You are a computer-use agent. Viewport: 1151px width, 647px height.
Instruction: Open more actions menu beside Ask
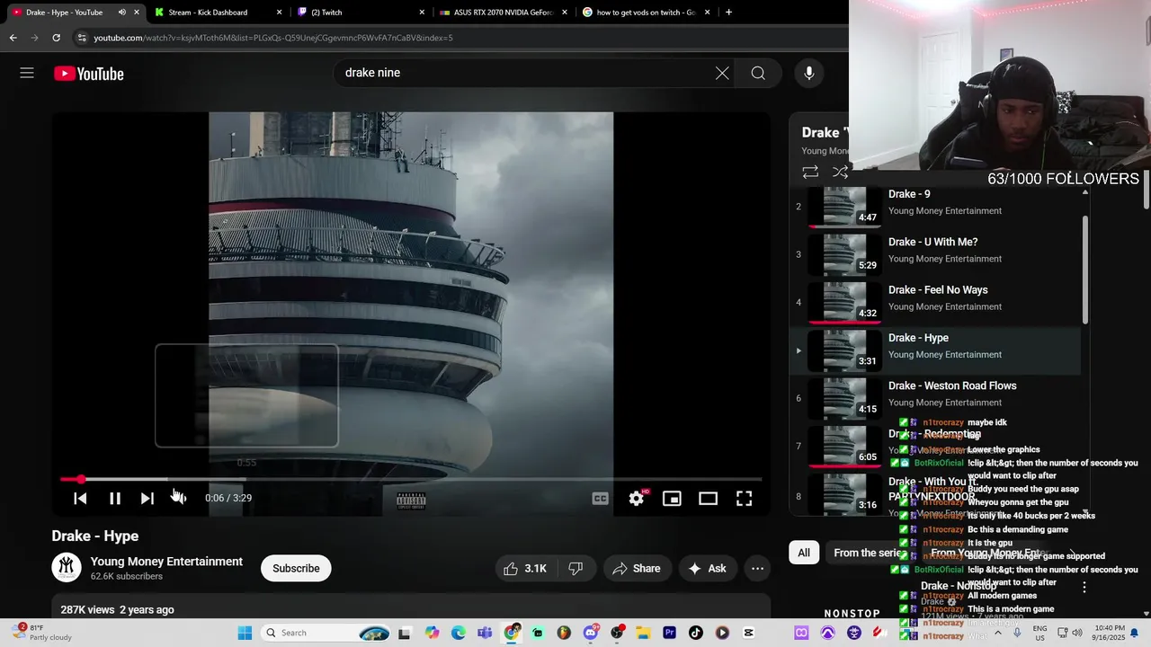(758, 568)
